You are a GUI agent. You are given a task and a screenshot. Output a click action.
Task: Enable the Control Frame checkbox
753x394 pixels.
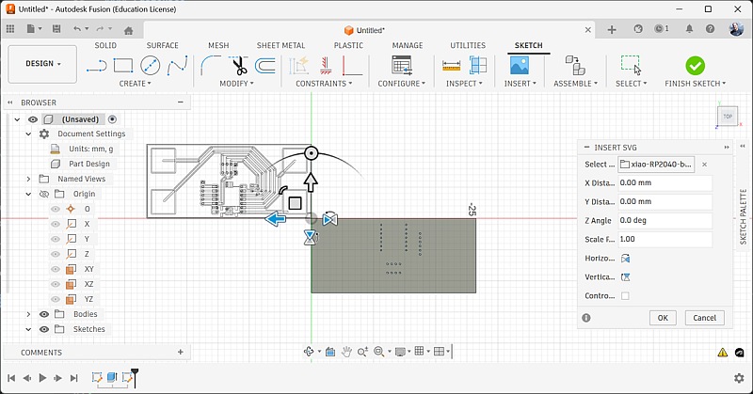click(625, 296)
